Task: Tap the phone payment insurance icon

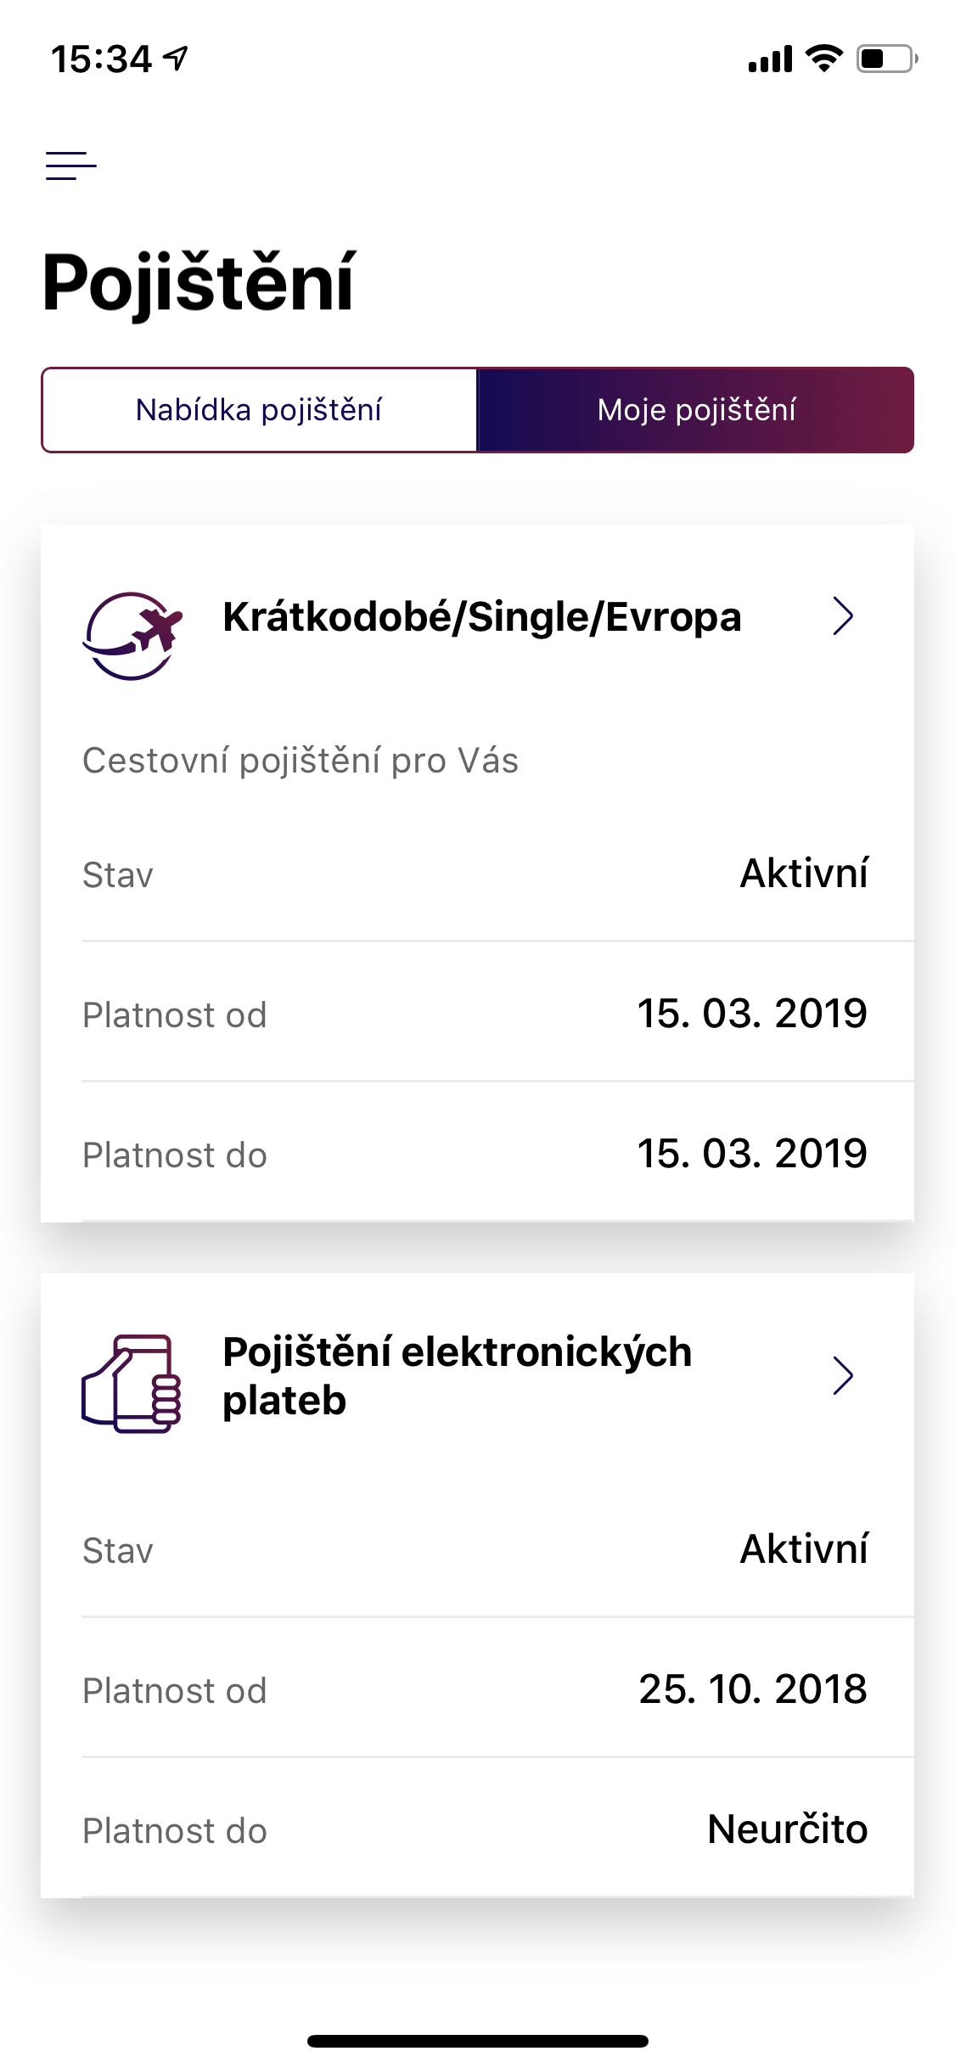Action: pos(132,1384)
